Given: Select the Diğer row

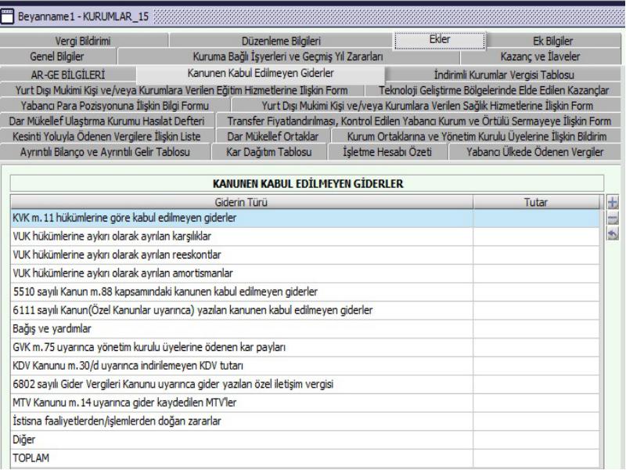Looking at the screenshot, I should pos(305,439).
